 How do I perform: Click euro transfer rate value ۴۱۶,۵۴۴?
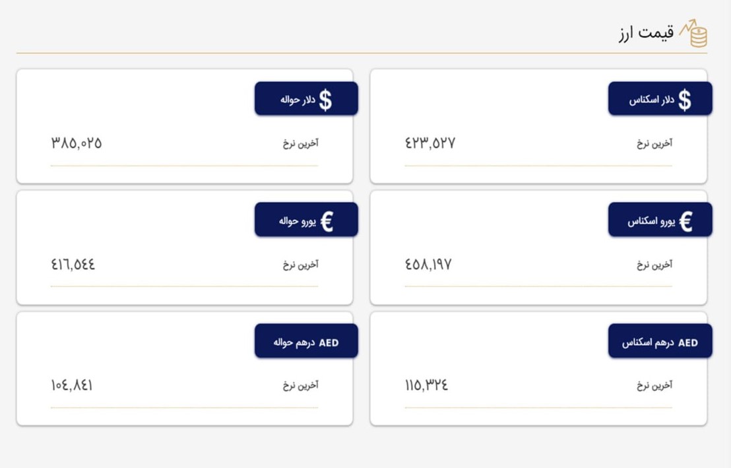(x=73, y=265)
